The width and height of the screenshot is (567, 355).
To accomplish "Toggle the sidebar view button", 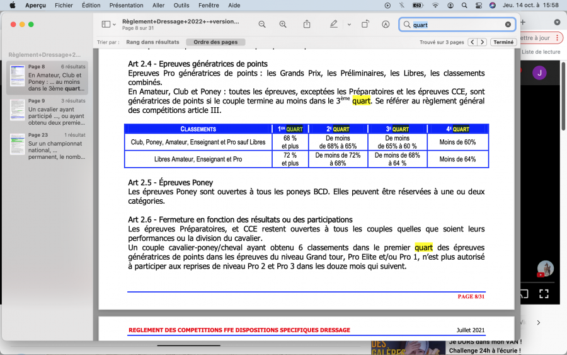I will point(105,25).
